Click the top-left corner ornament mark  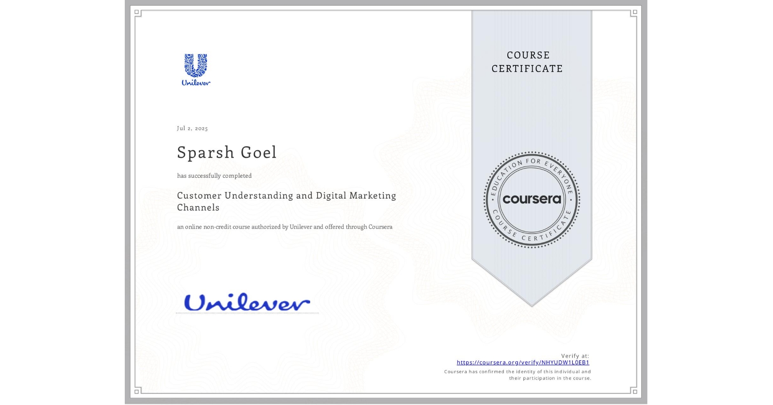point(137,12)
